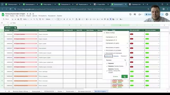Open vertical align dropdown
The image size is (170, 95).
[x=91, y=19]
